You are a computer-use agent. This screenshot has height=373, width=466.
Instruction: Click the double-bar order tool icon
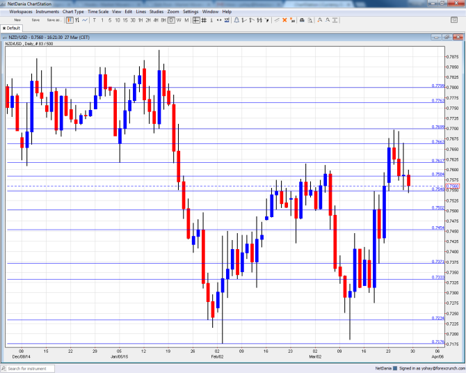[x=259, y=20]
